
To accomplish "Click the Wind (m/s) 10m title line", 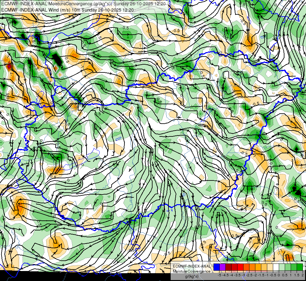I will point(68,10).
